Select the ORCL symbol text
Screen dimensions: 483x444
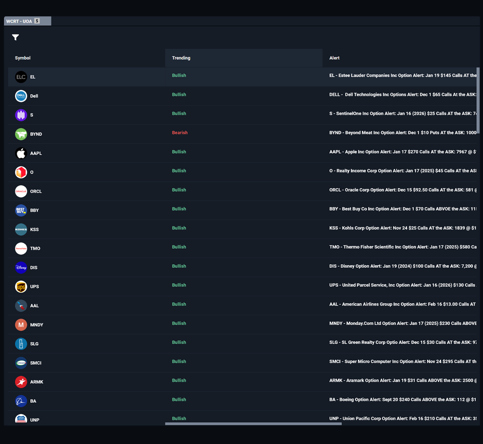[x=36, y=192]
